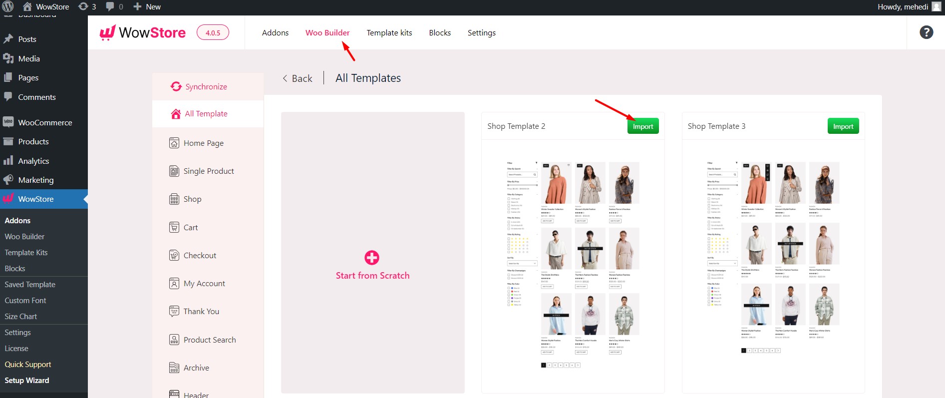
Task: Click the WordPress logo icon
Action: pyautogui.click(x=8, y=6)
